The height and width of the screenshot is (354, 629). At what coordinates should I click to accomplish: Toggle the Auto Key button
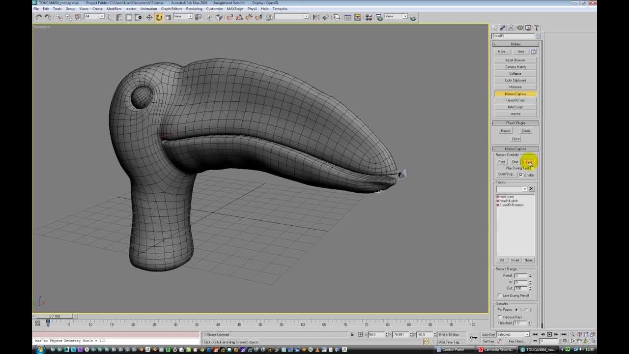(x=488, y=334)
